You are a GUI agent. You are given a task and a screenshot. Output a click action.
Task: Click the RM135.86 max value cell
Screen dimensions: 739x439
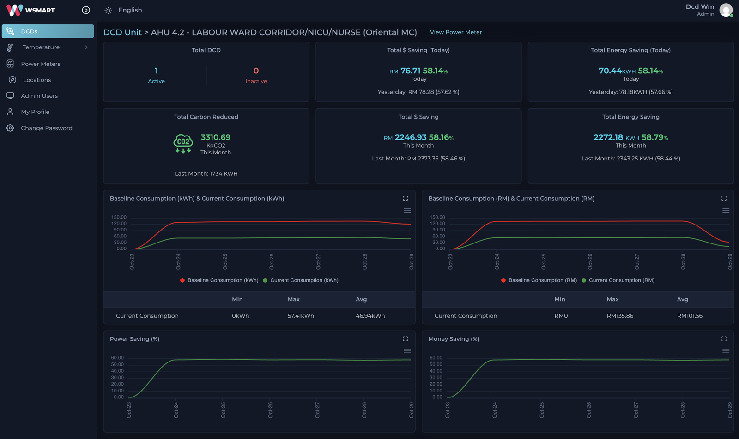620,316
